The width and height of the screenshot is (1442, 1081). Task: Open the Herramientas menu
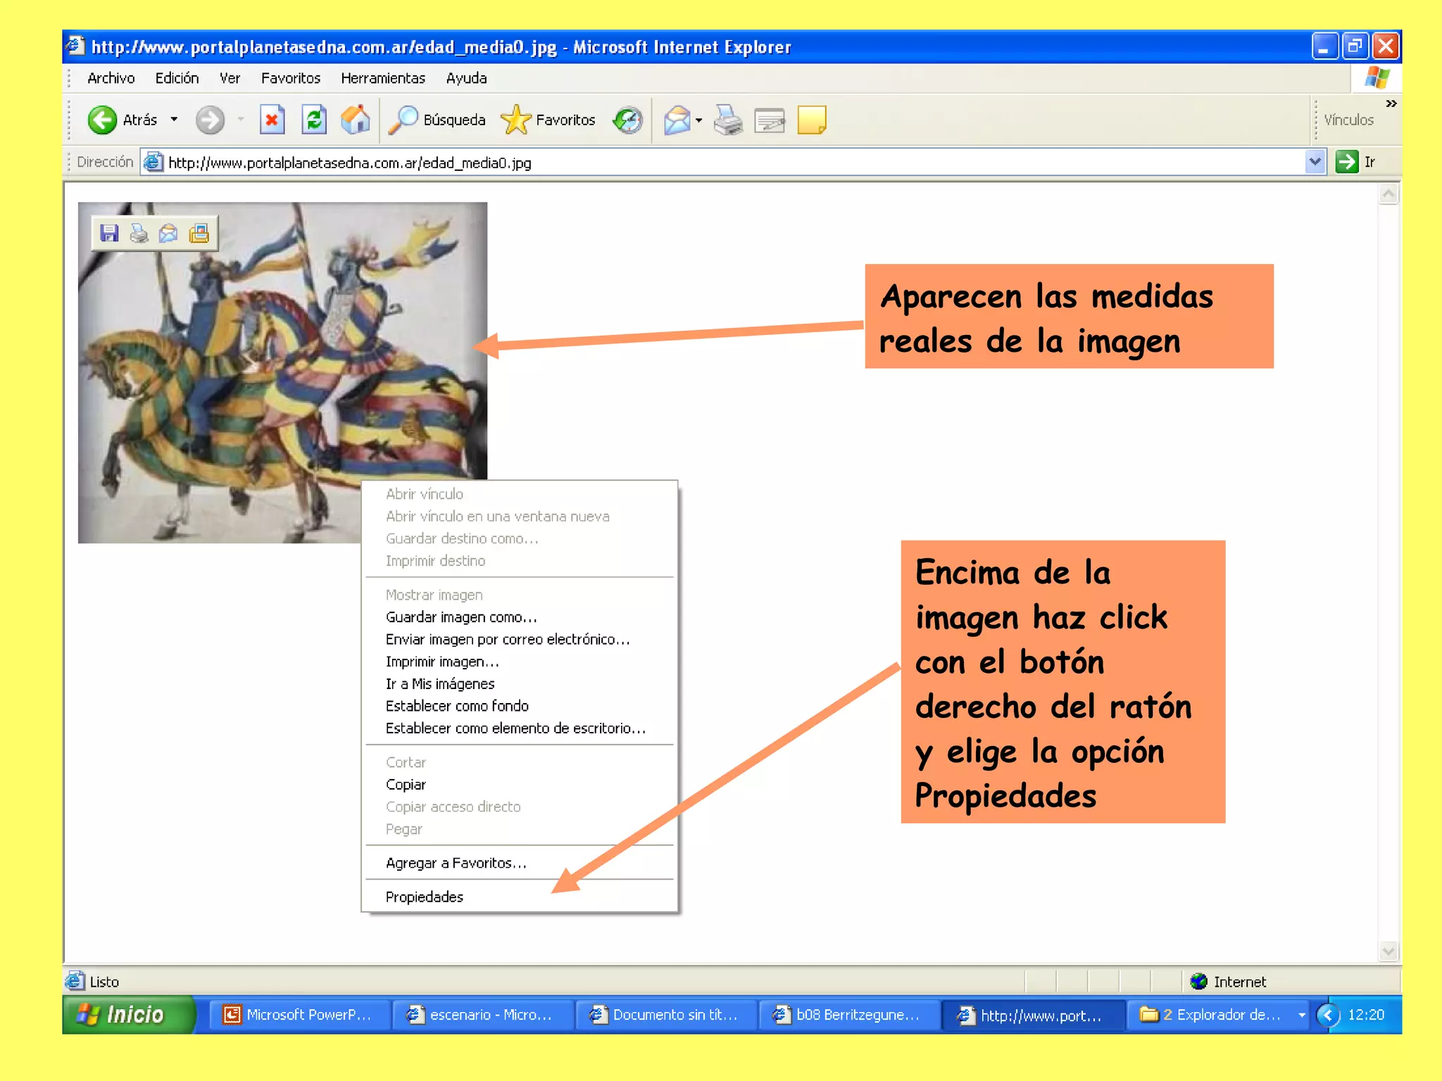coord(383,78)
